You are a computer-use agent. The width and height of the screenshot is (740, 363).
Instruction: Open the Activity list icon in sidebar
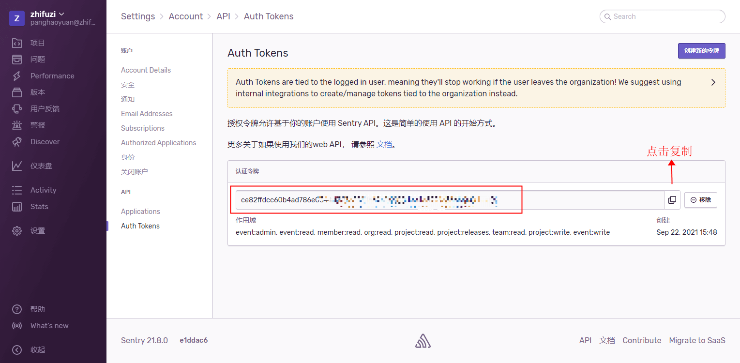tap(17, 190)
